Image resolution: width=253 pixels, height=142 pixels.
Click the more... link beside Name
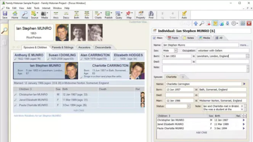pos(244,45)
